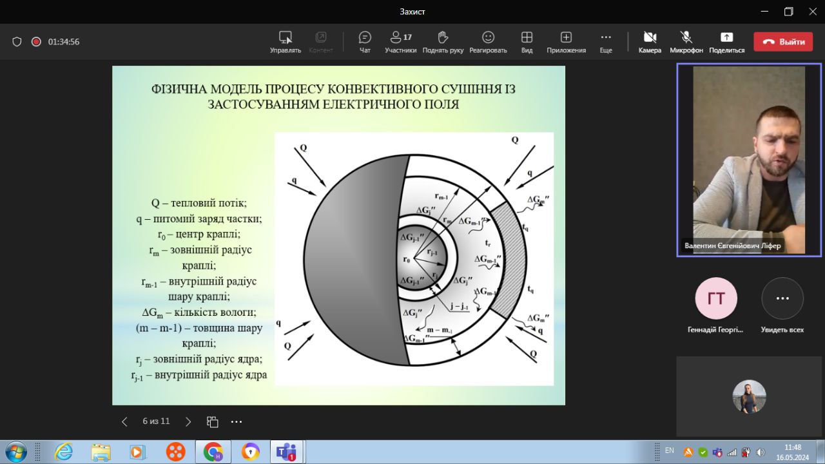Image resolution: width=825 pixels, height=464 pixels.
Task: Click the Take control button
Action: point(285,42)
